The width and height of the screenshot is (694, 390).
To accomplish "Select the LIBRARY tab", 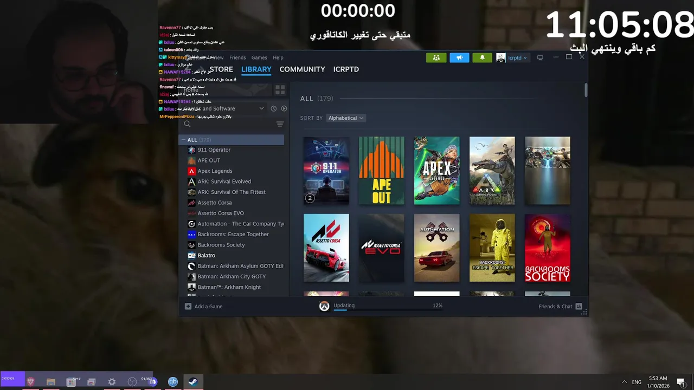I will coord(256,69).
